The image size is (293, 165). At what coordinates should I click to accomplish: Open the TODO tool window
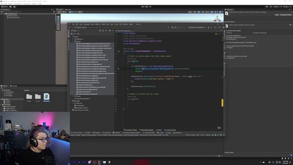point(87,132)
